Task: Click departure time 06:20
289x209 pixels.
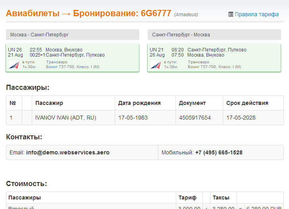Action: pos(178,50)
